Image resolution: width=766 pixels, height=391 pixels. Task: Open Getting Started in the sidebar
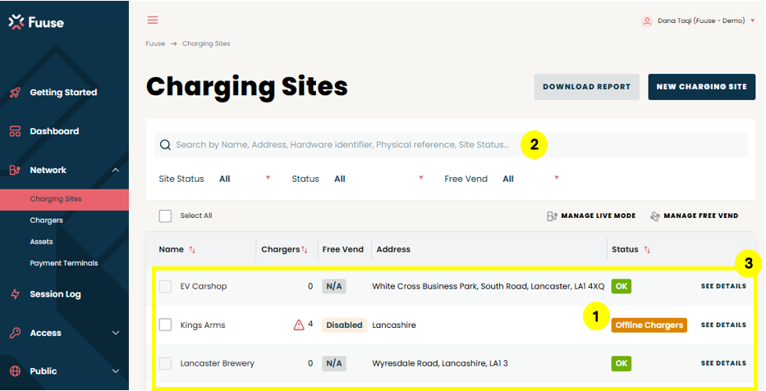click(x=63, y=92)
